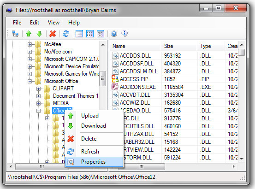Viewport: 255px width, 189px height.
Task: Sort by the Name column header
Action: 136,46
